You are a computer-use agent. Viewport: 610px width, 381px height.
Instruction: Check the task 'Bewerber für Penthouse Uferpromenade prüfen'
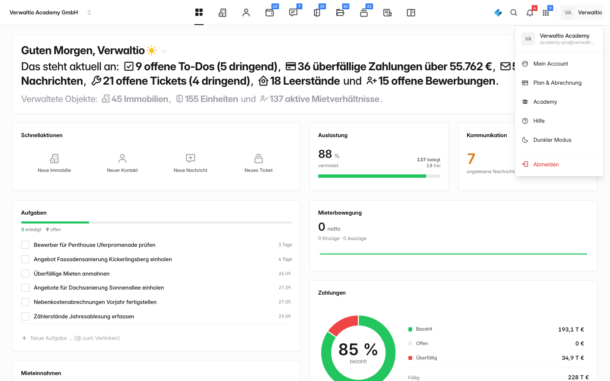click(x=25, y=245)
